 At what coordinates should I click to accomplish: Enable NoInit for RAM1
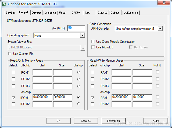(157, 72)
